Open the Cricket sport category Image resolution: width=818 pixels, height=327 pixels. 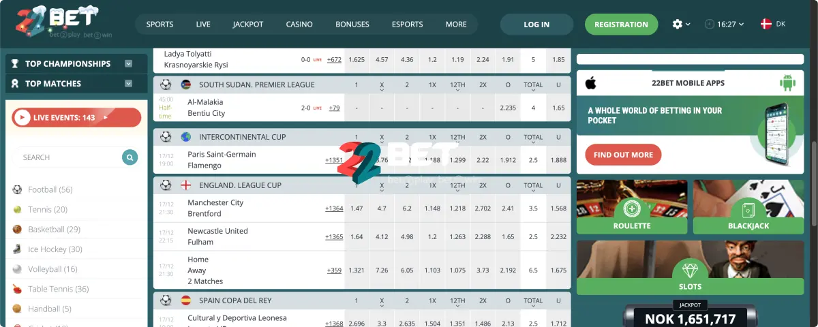(x=46, y=325)
